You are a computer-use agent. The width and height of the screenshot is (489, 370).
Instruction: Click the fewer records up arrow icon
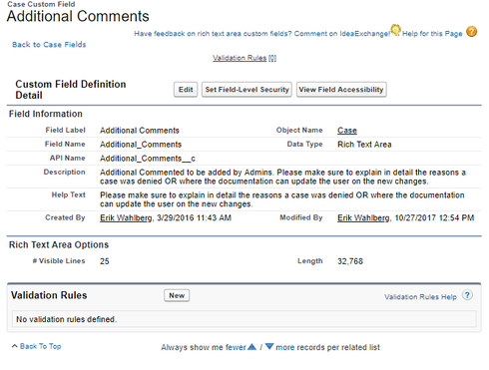click(x=252, y=347)
